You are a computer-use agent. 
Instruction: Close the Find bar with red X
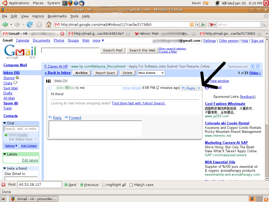[x=3, y=185]
